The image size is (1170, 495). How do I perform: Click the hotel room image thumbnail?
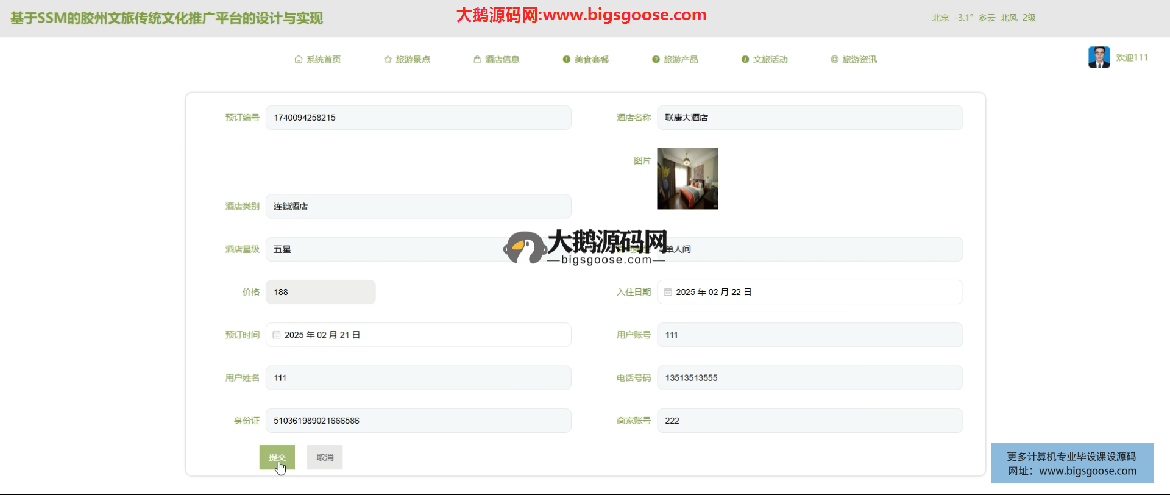tap(687, 179)
